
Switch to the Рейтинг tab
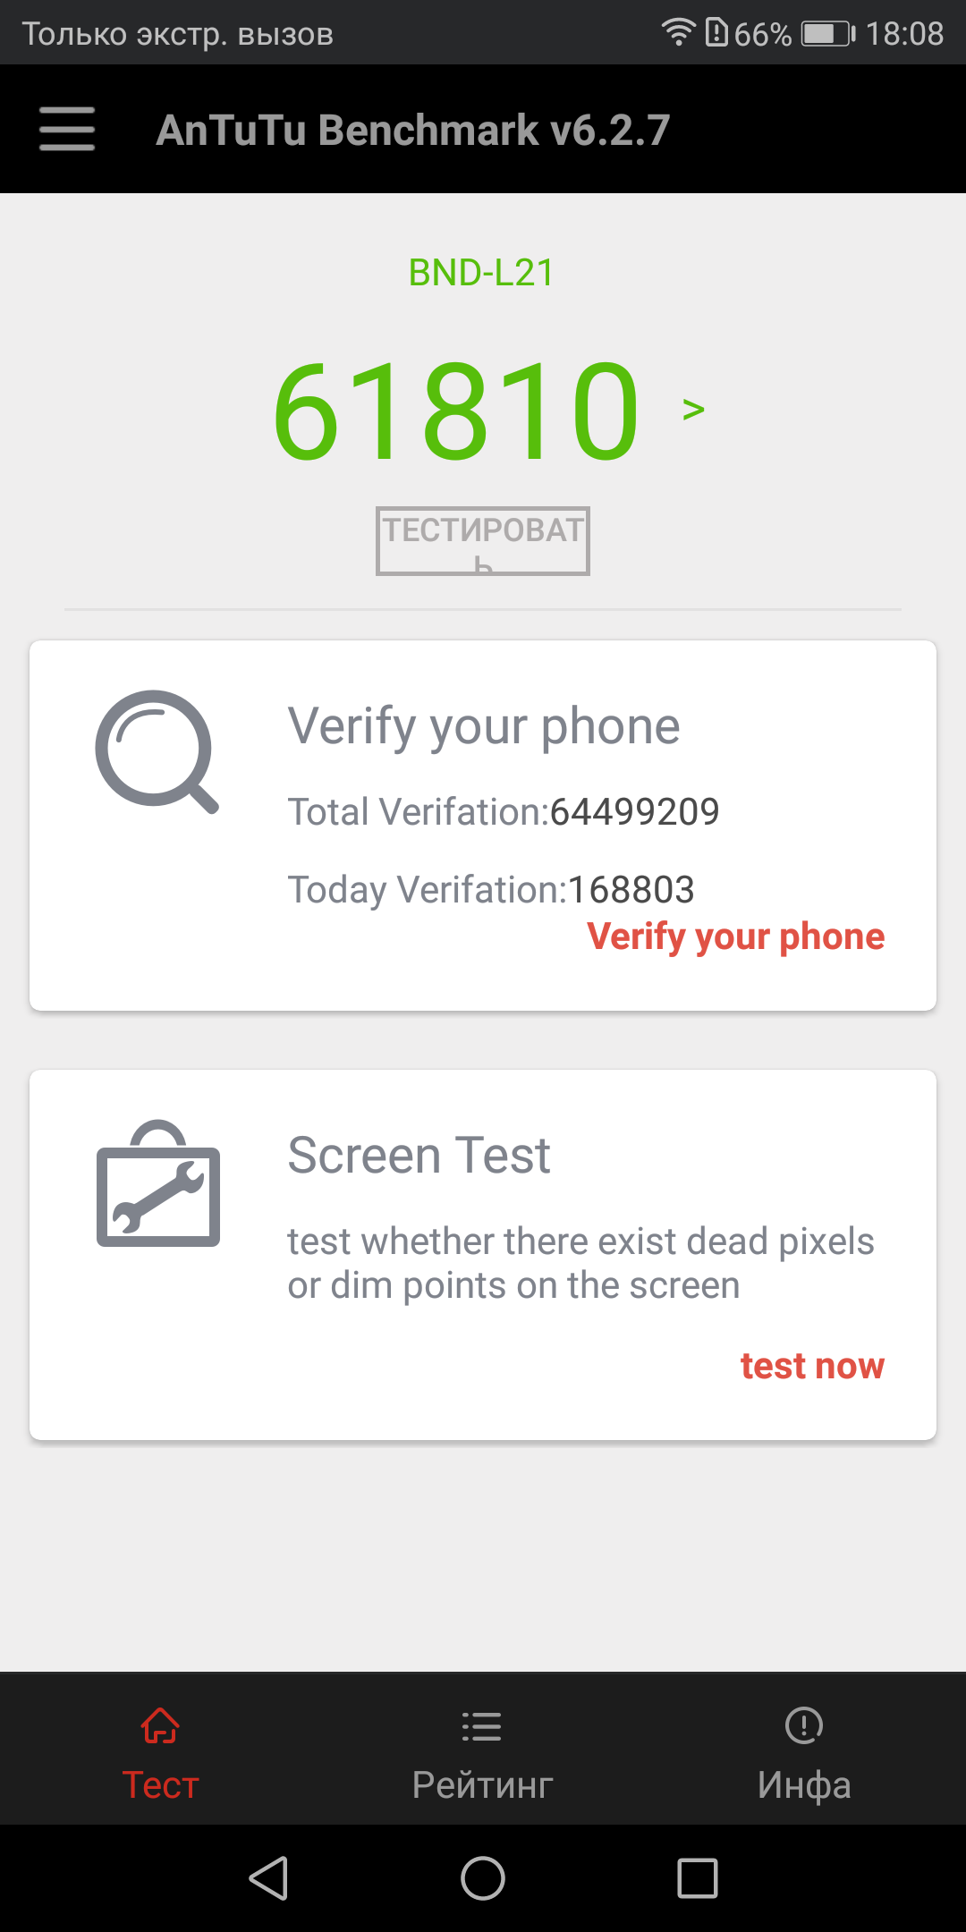[x=482, y=1784]
